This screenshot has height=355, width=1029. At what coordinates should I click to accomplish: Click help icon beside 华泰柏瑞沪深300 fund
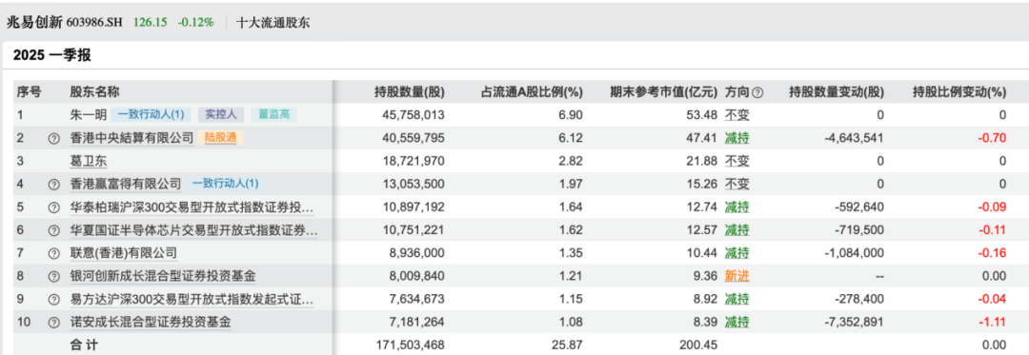pos(53,207)
